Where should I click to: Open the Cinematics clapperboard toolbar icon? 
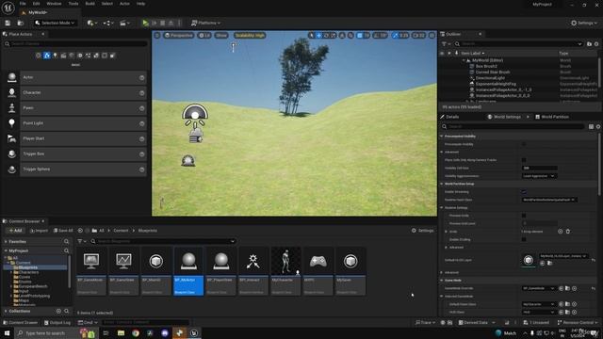(124, 23)
